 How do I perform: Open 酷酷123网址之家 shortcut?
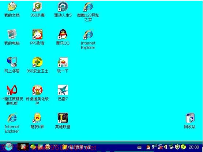point(88,7)
